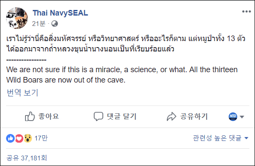Click the 좋아요 like button label
Viewport: 255px width, 166px height.
pyautogui.click(x=48, y=116)
